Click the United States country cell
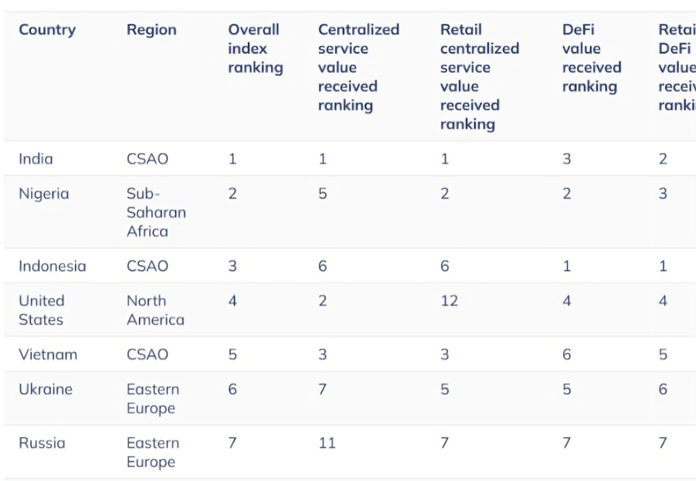The height and width of the screenshot is (481, 696). [42, 310]
